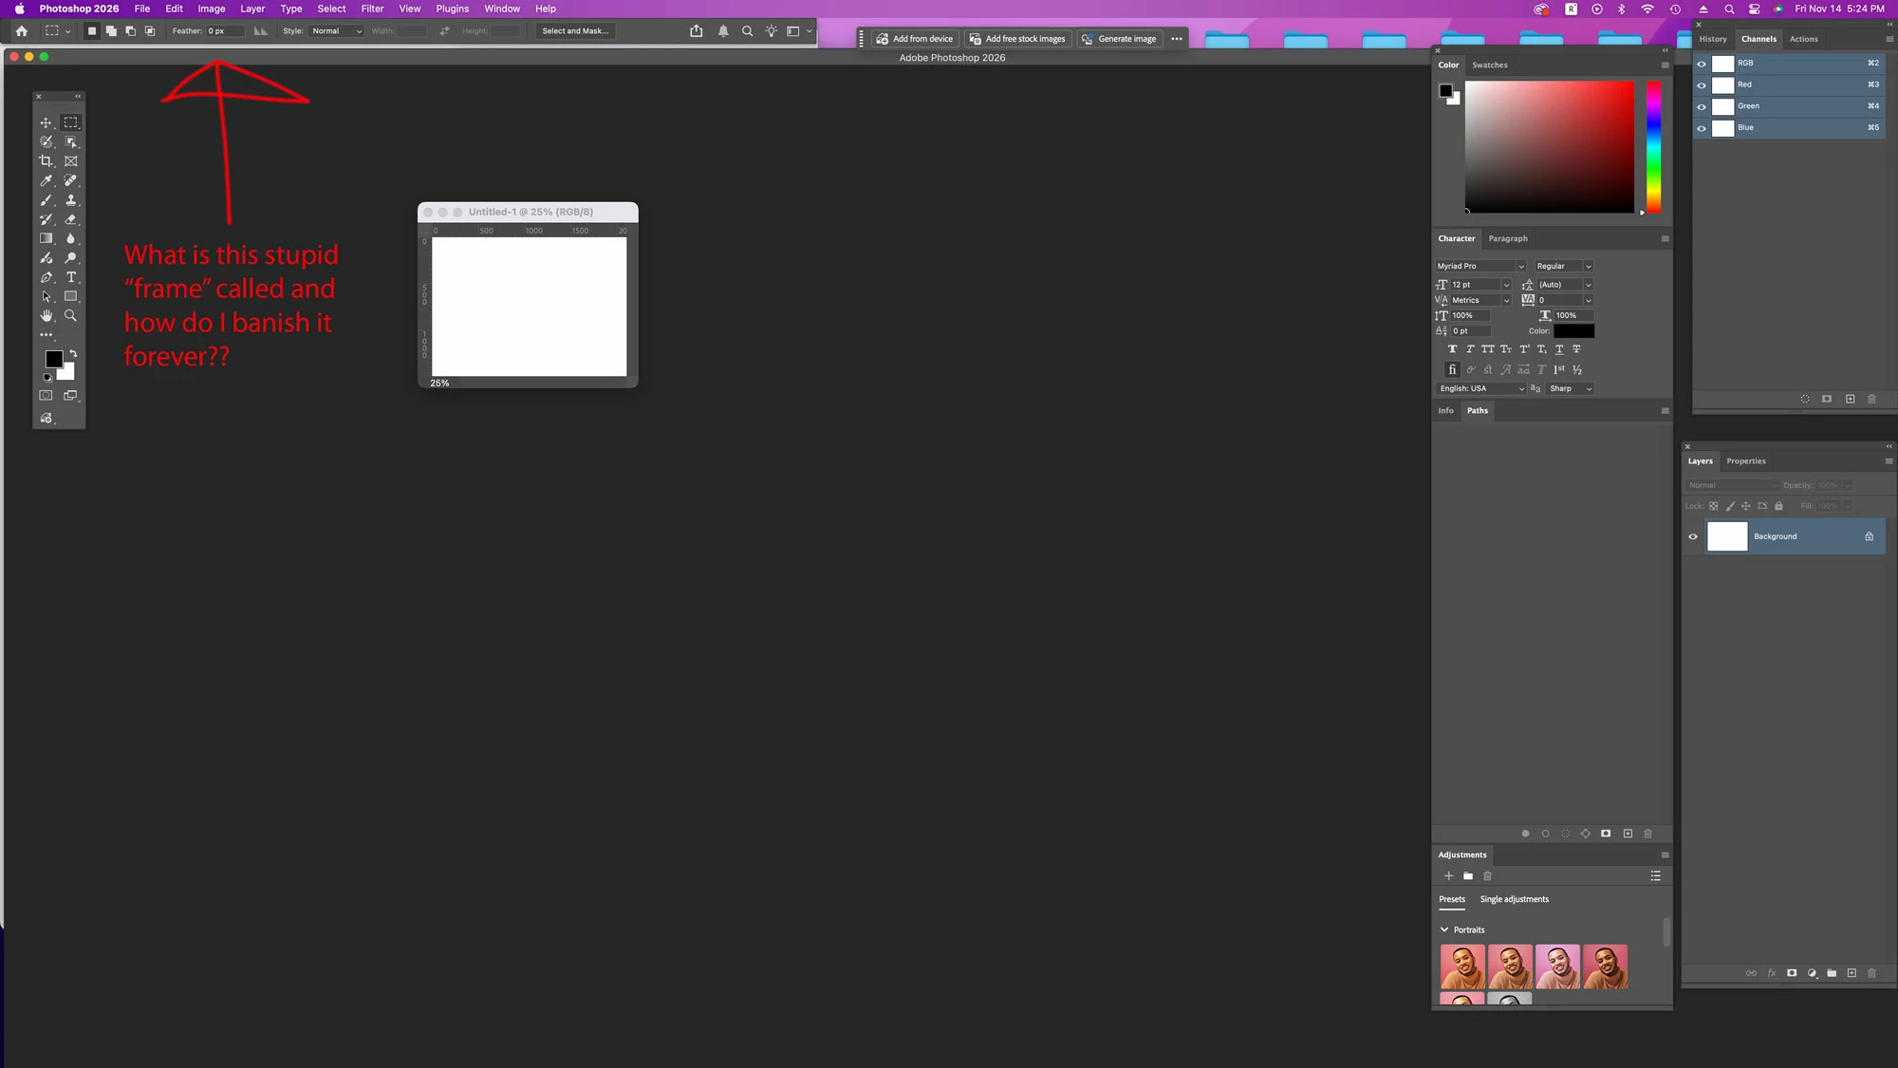Select the Eyedropper tool
Screen dimensions: 1898x1068
[46, 180]
